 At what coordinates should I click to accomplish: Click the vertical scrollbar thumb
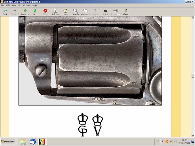(x=193, y=76)
